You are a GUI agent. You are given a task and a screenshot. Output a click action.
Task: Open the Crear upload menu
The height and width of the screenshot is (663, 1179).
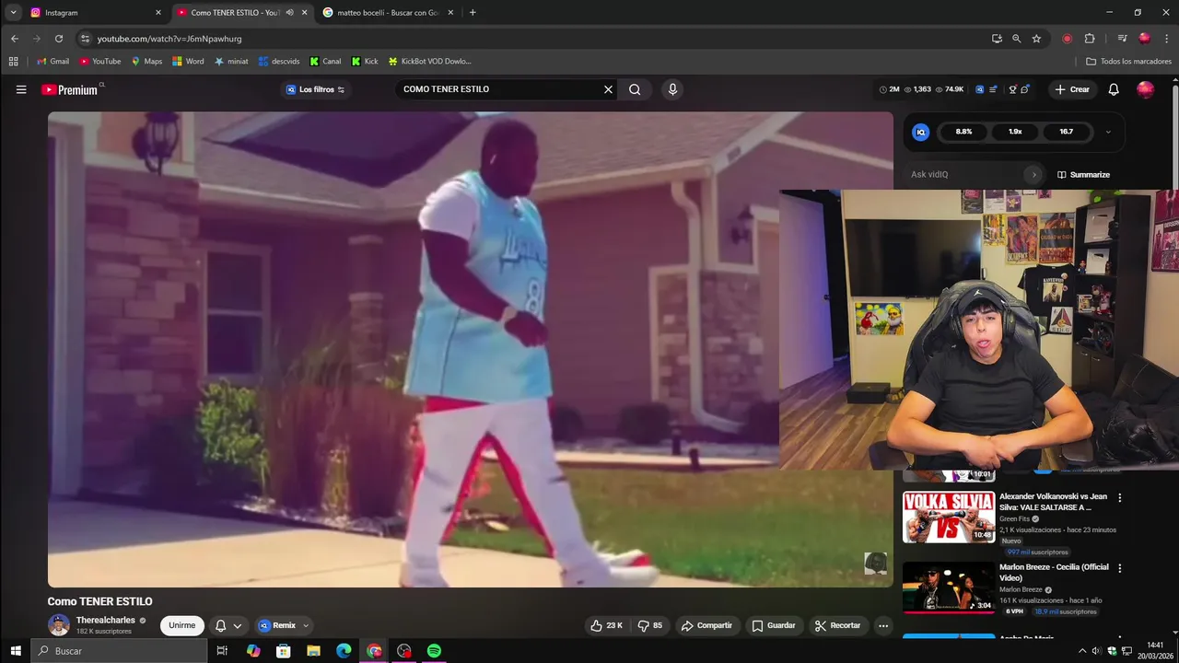[1072, 89]
